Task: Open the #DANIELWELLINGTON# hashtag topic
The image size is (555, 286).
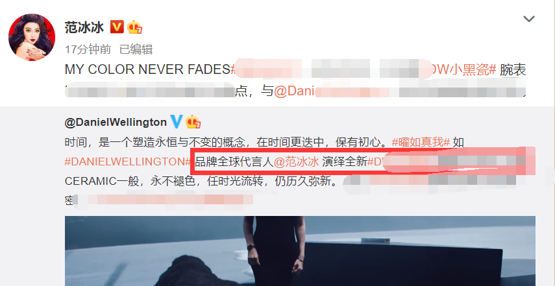Action: [128, 161]
